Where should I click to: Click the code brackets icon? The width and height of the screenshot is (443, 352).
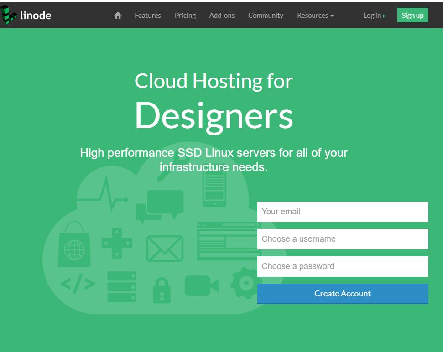[x=78, y=285]
